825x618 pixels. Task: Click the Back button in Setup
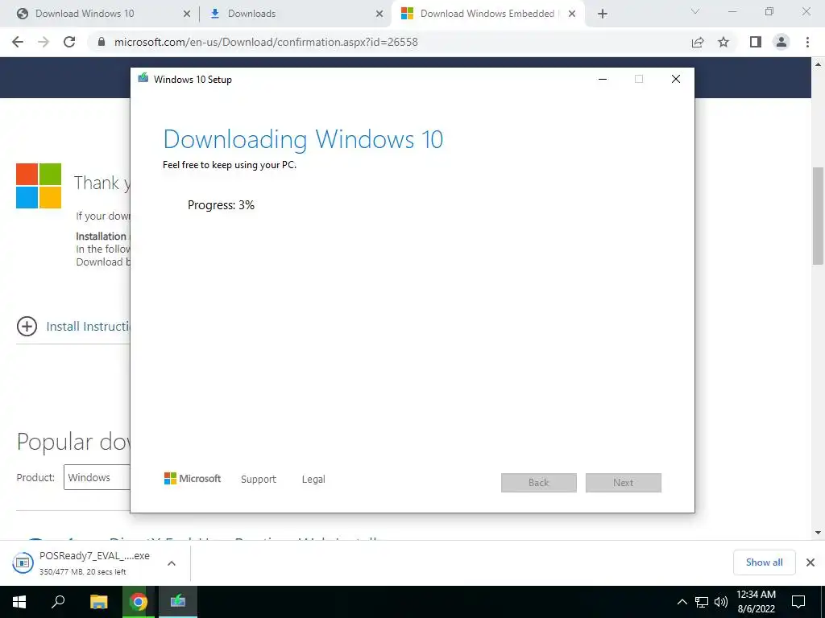click(539, 483)
